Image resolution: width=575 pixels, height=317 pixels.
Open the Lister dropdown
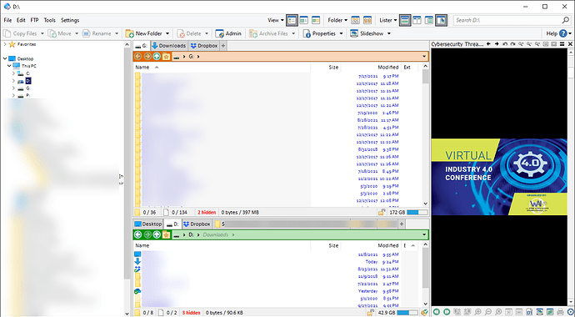click(x=388, y=20)
